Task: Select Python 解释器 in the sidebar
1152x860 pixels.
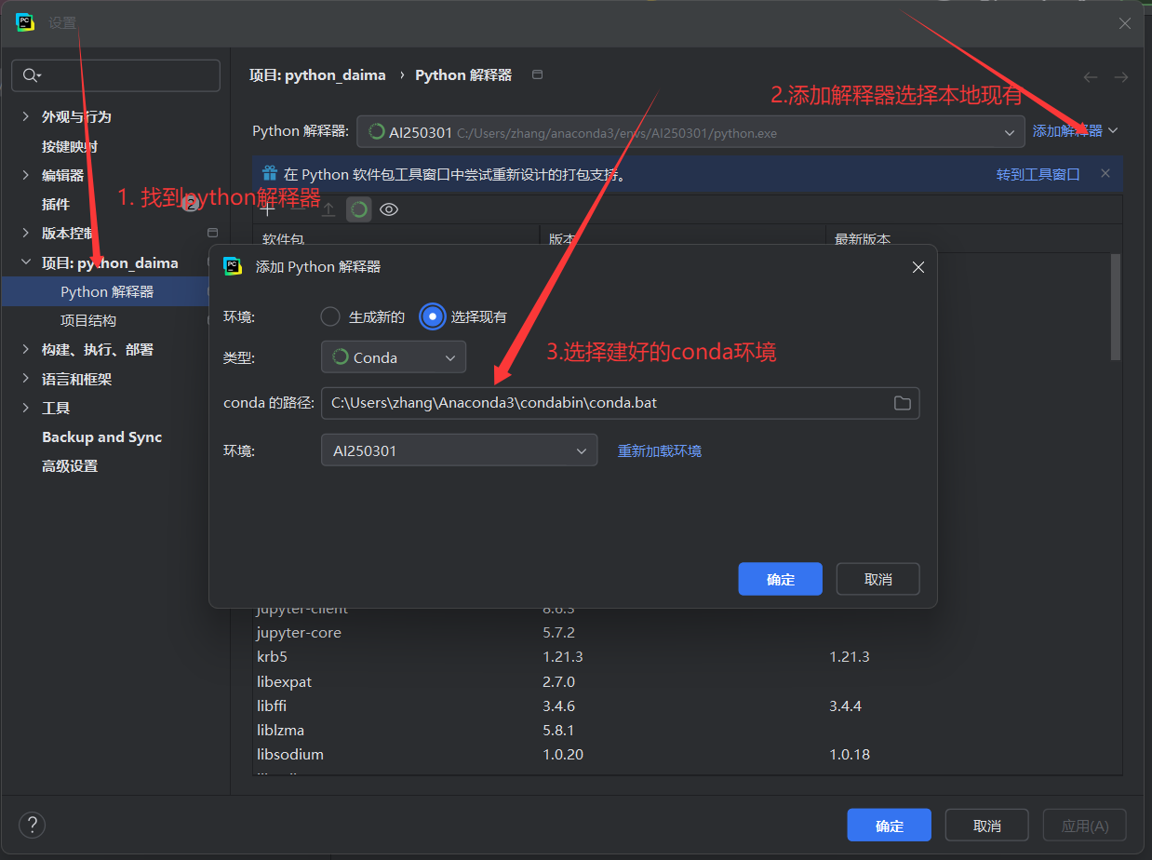Action: point(107,291)
